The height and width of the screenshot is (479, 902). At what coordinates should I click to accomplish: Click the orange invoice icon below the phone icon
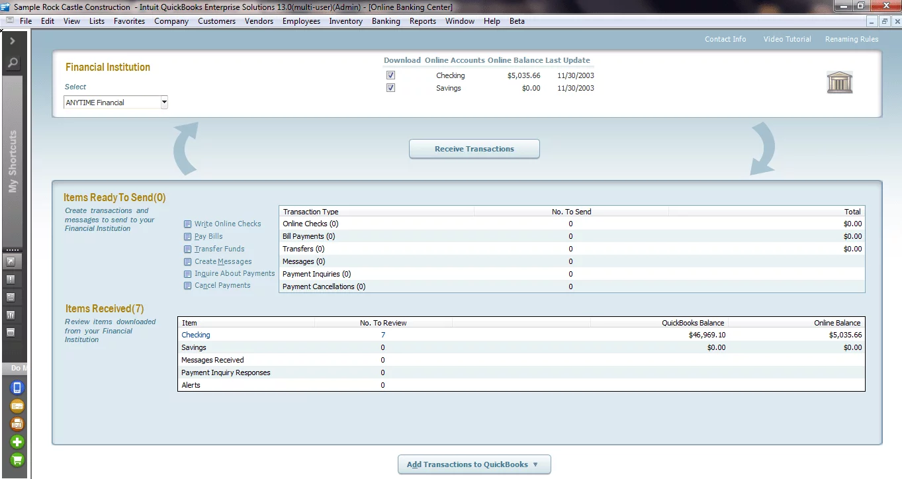[17, 406]
